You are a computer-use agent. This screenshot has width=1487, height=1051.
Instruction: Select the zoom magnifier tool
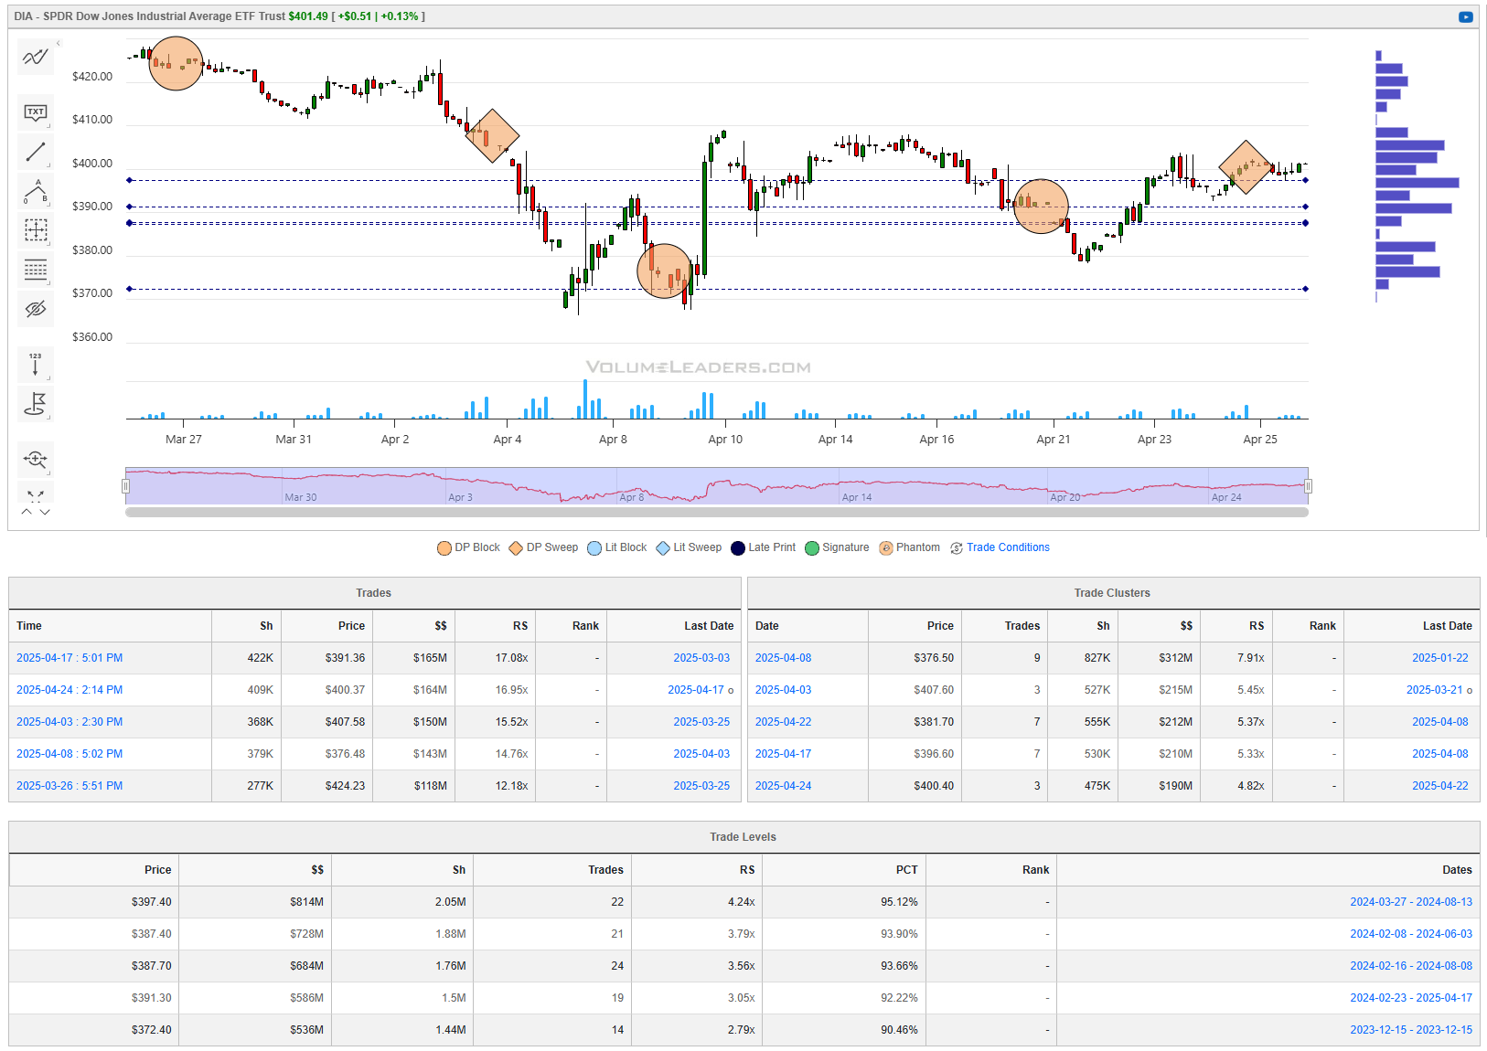tap(36, 460)
